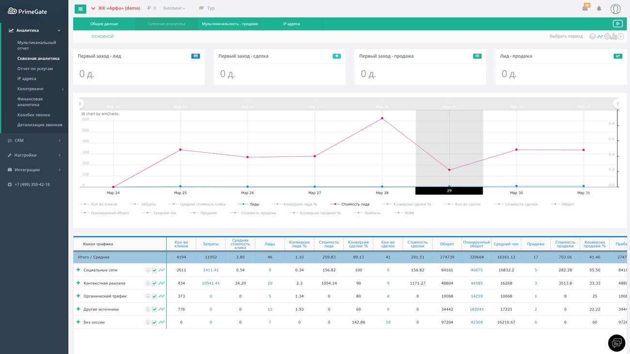Click the circled plus icon in toolbar
Viewport: 630px width, 354px height.
point(621,36)
